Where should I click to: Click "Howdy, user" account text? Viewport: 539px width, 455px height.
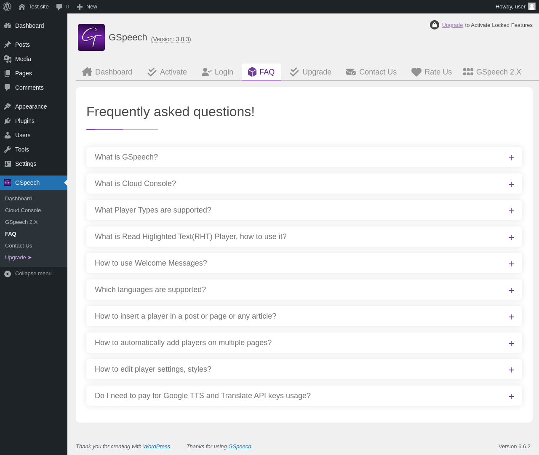click(510, 7)
